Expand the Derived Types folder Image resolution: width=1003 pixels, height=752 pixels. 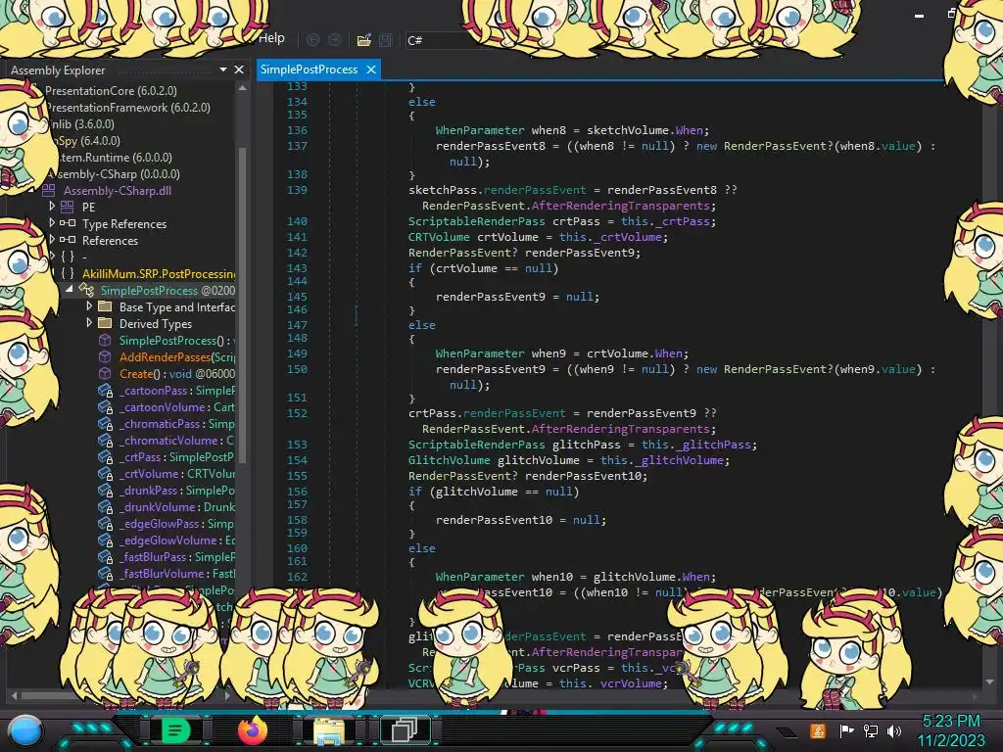89,323
